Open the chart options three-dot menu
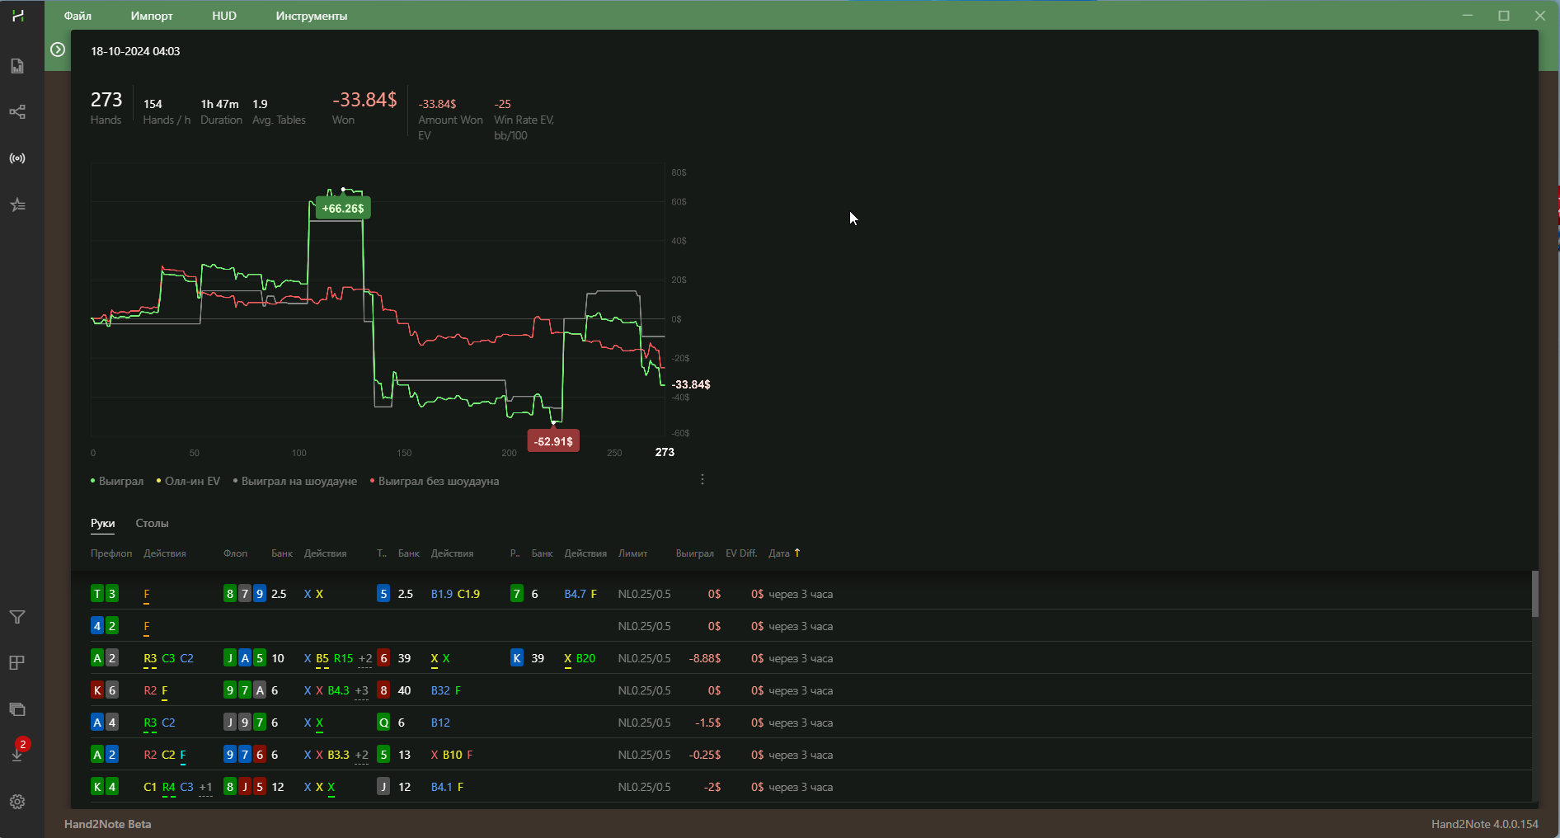1560x838 pixels. [702, 479]
